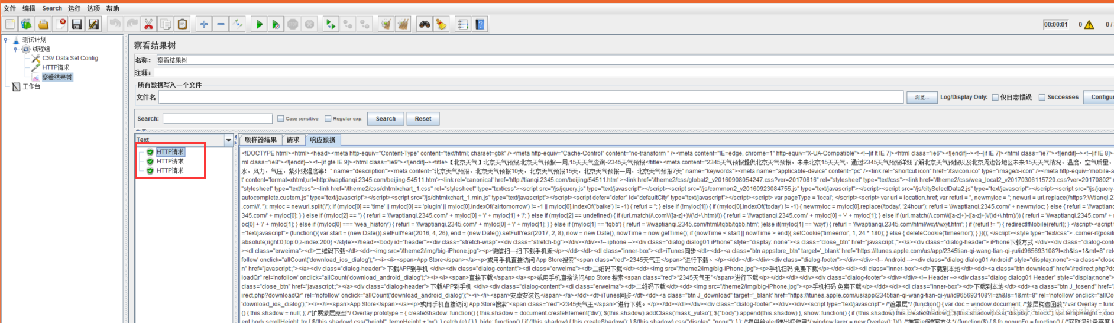Viewport: 1114px width, 323px height.
Task: Click the Redo arrow icon
Action: click(132, 24)
